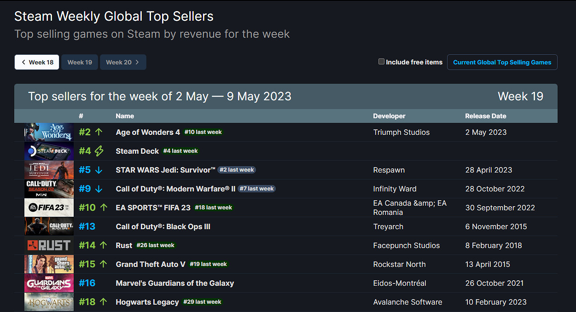Viewport: 576px width, 312px height.
Task: Open Current Global Top Selling Games
Action: [502, 62]
